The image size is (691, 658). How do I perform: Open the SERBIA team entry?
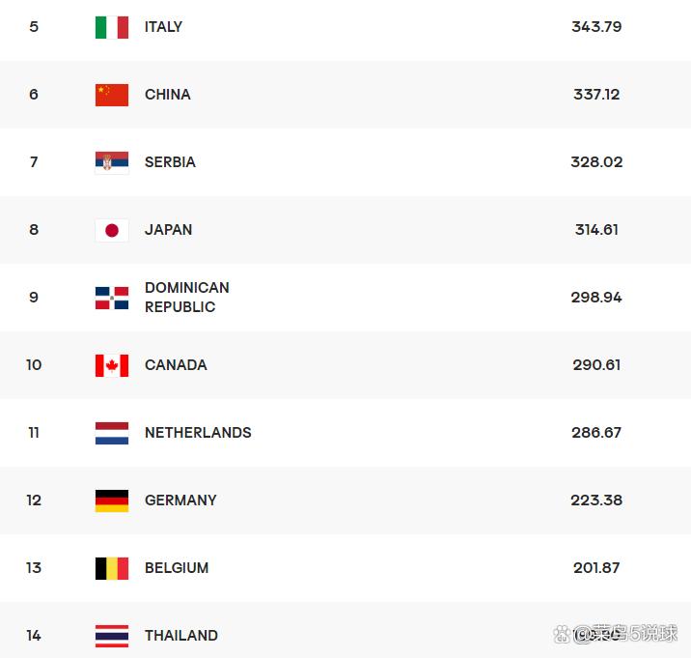pyautogui.click(x=170, y=162)
